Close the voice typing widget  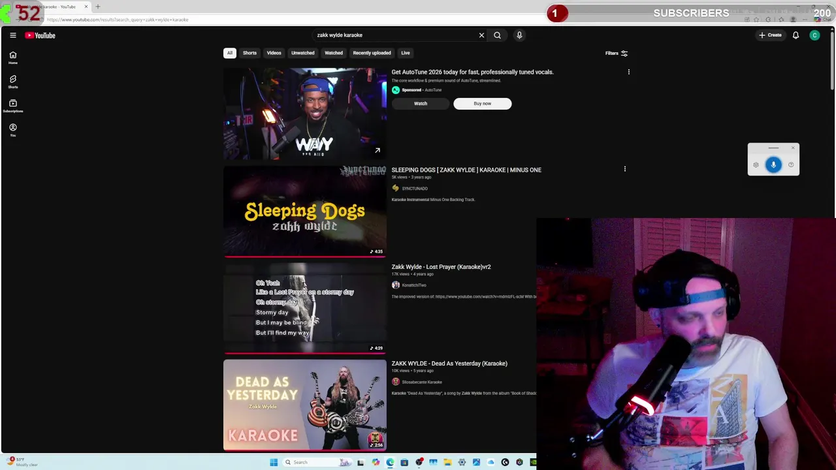(793, 148)
